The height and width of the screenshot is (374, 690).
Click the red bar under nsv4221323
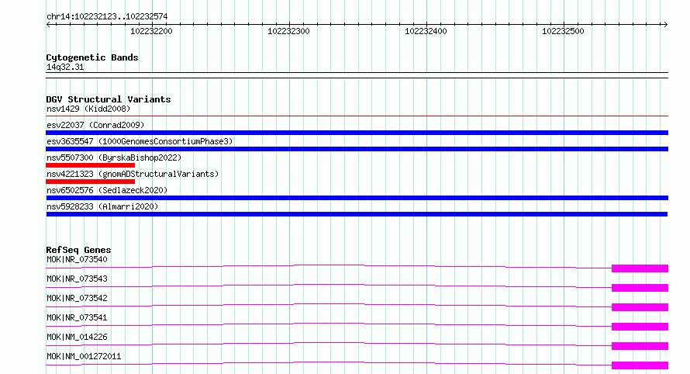click(90, 182)
